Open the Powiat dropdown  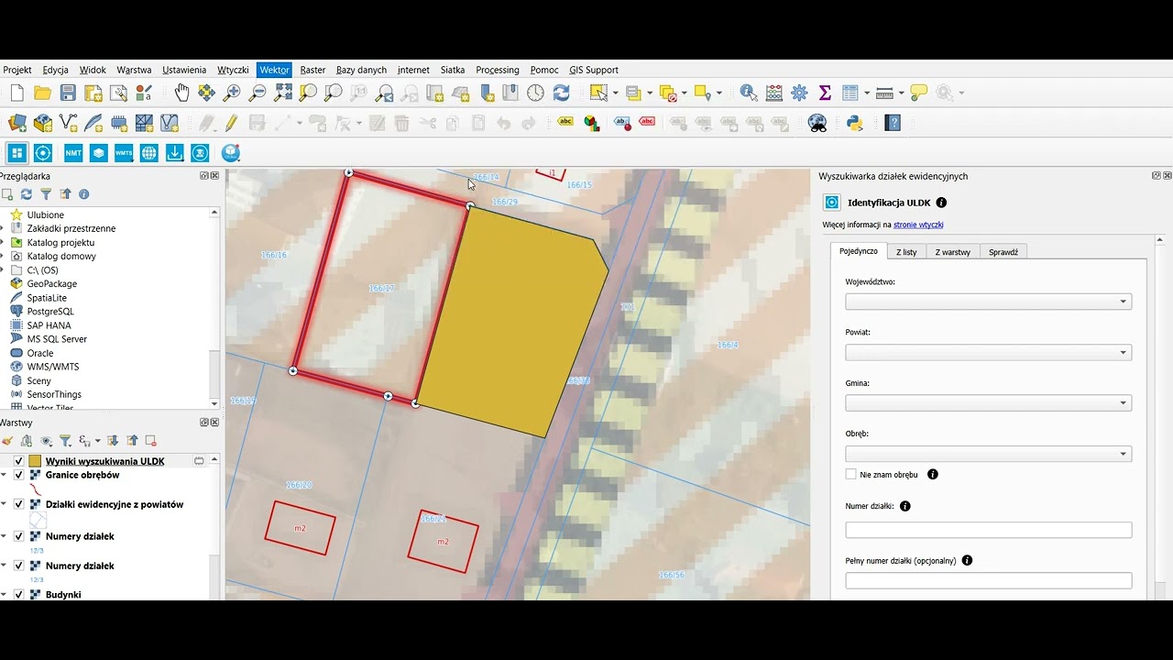point(988,352)
